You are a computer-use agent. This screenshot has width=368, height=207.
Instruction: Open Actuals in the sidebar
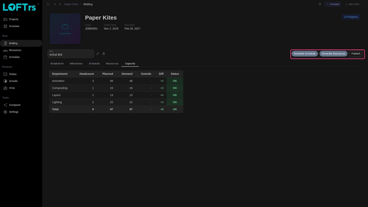tap(21, 81)
